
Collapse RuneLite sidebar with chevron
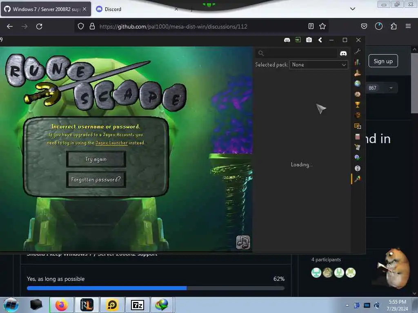coord(320,40)
